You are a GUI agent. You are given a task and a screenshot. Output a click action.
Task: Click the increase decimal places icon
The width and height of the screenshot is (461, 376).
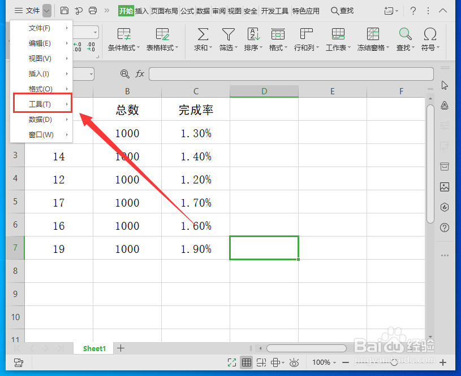(x=77, y=47)
